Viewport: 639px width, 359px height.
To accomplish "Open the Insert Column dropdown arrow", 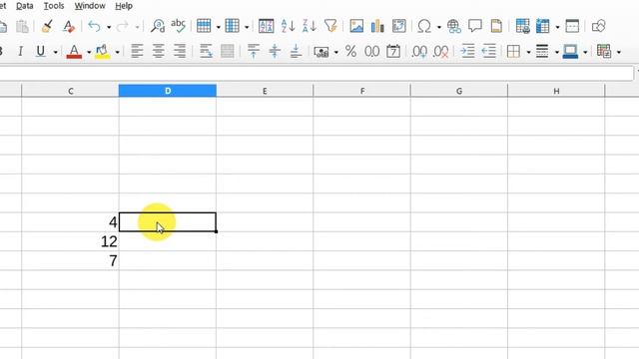I will click(247, 27).
